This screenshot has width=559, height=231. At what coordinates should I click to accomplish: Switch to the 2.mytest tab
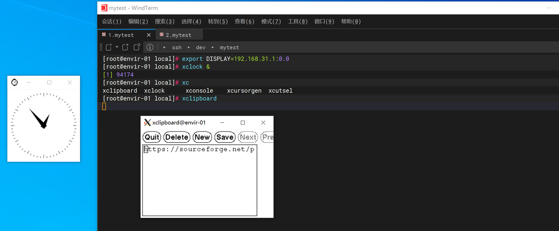tap(179, 35)
